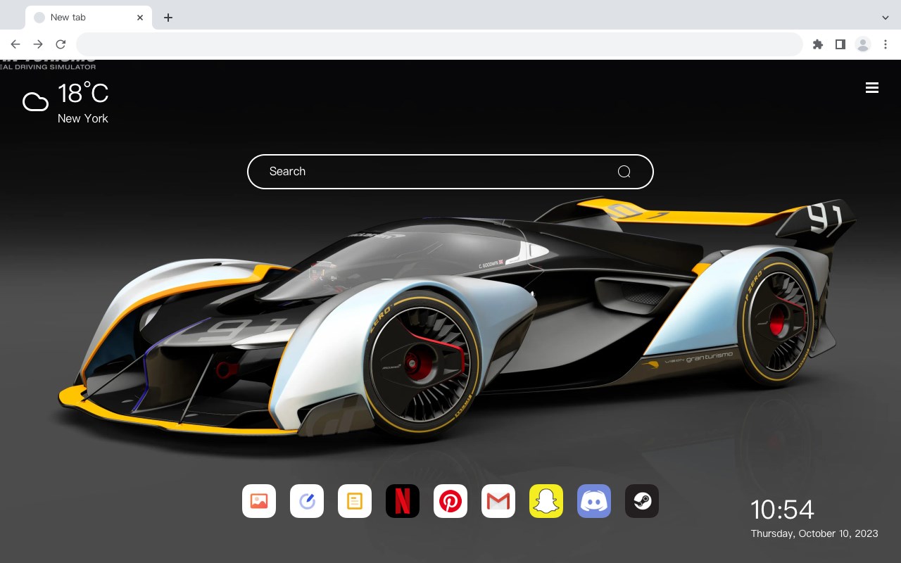
Task: Open the Gmail shortcut
Action: [498, 501]
